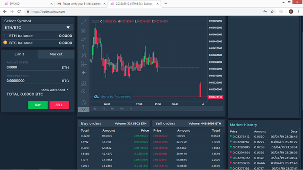Click the Amount of ETH input field
The width and height of the screenshot is (303, 170).
click(x=38, y=68)
